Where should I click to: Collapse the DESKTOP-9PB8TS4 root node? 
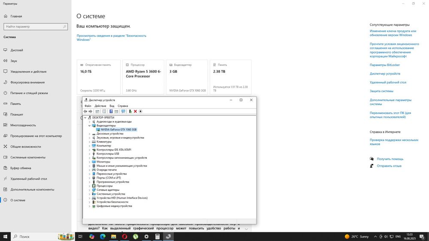pos(85,117)
